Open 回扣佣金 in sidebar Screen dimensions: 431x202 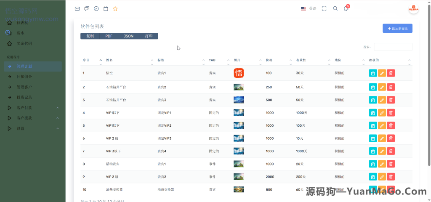(x=33, y=77)
